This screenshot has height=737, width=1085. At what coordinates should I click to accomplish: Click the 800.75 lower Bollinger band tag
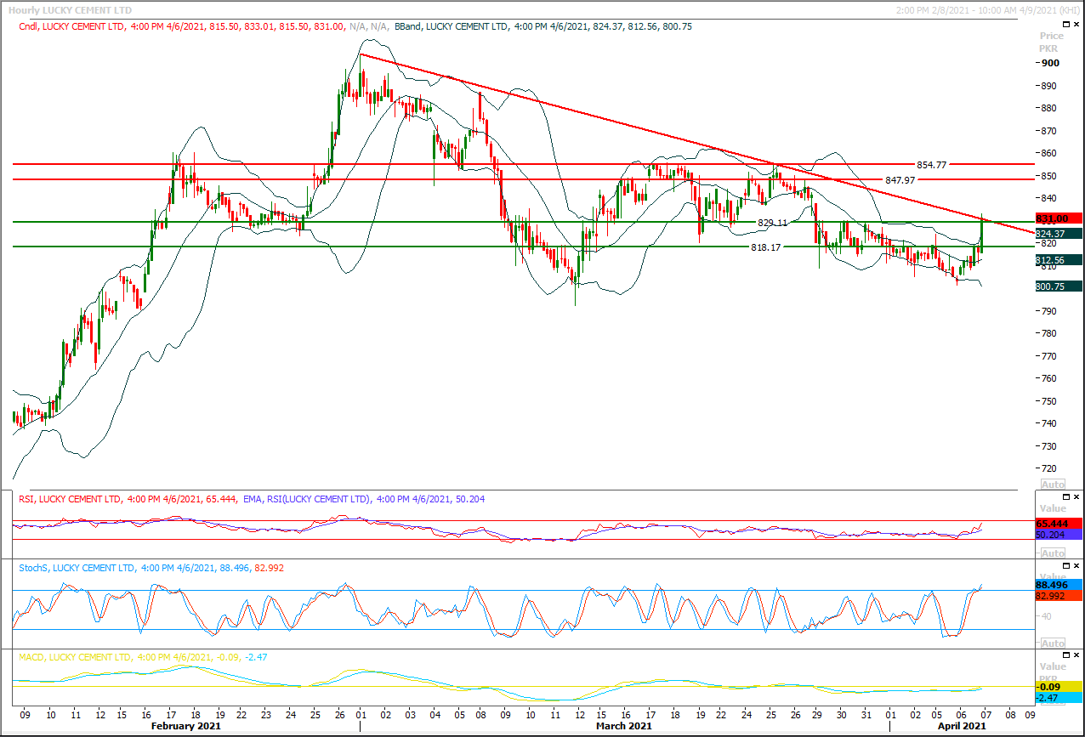coord(1059,286)
